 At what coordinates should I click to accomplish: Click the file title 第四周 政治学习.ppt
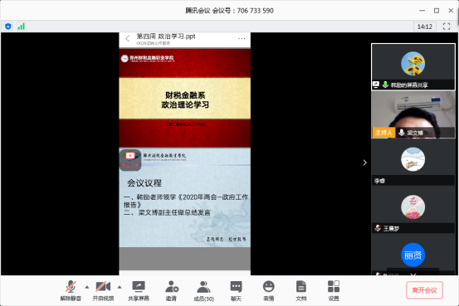point(166,36)
